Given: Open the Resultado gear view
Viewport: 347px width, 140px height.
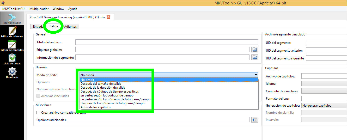Looking at the screenshot, I should [x=12, y=72].
